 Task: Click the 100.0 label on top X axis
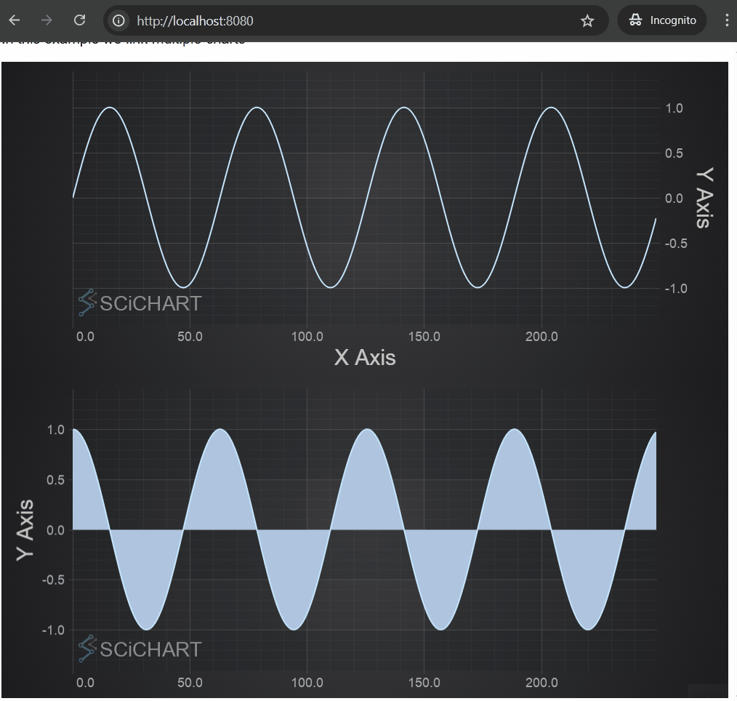[307, 337]
